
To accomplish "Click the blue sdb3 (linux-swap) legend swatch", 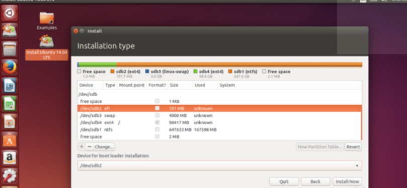I will pos(147,71).
